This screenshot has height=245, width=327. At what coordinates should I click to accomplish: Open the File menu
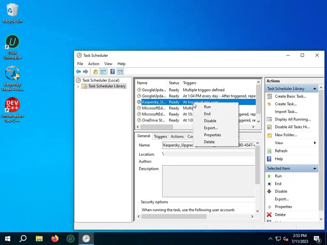80,64
